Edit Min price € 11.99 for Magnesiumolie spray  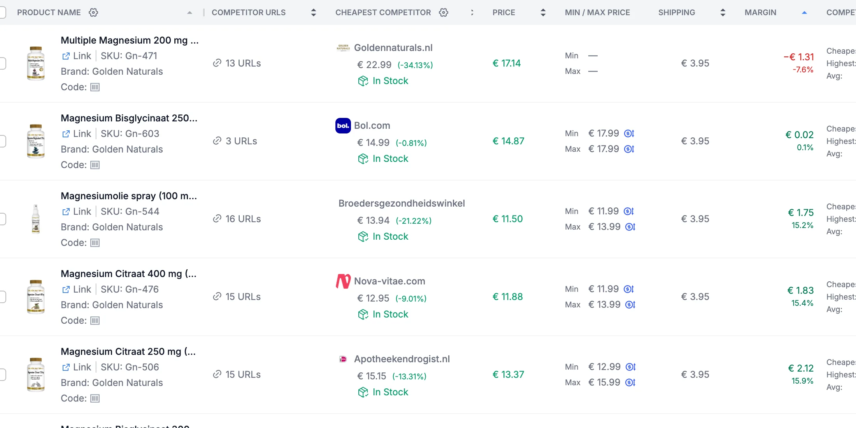coord(629,211)
